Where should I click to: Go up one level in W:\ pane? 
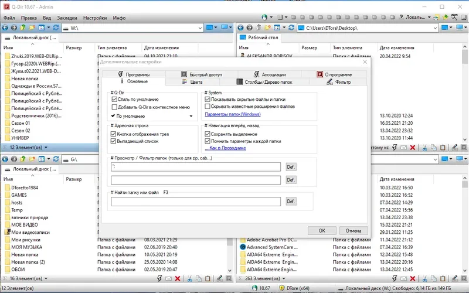23,28
